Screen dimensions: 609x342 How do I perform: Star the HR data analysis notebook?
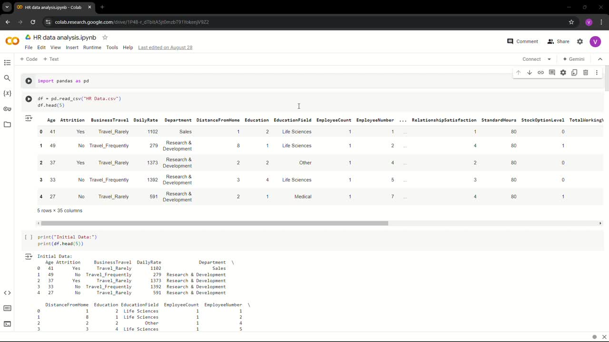click(105, 38)
